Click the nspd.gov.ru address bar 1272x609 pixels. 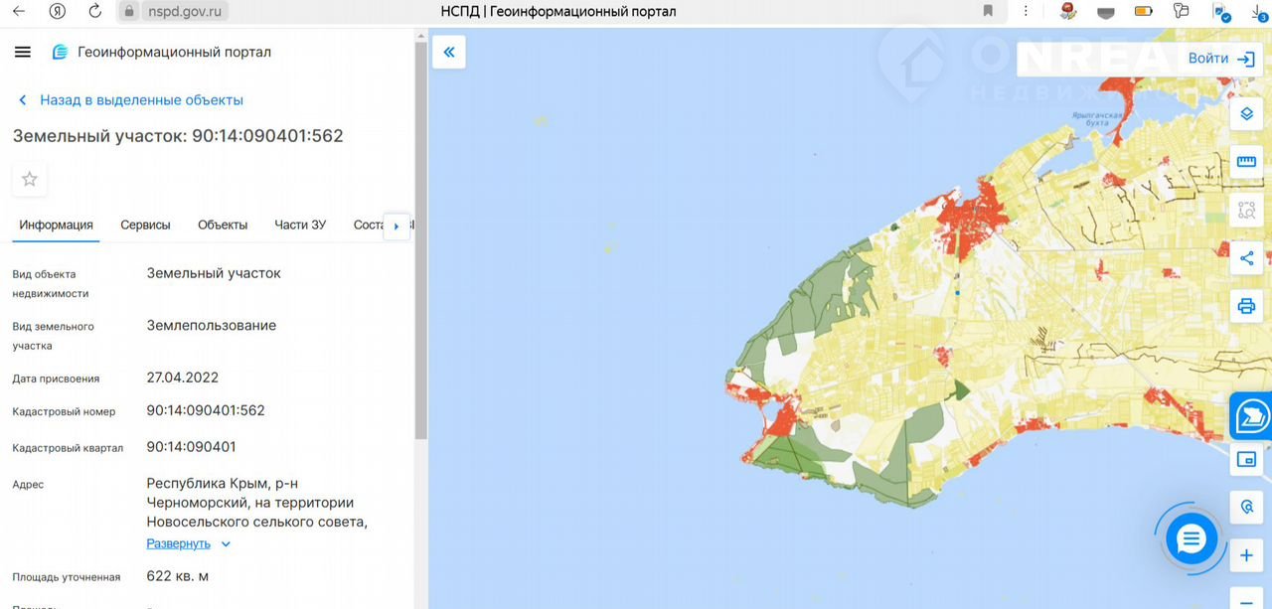(x=187, y=11)
